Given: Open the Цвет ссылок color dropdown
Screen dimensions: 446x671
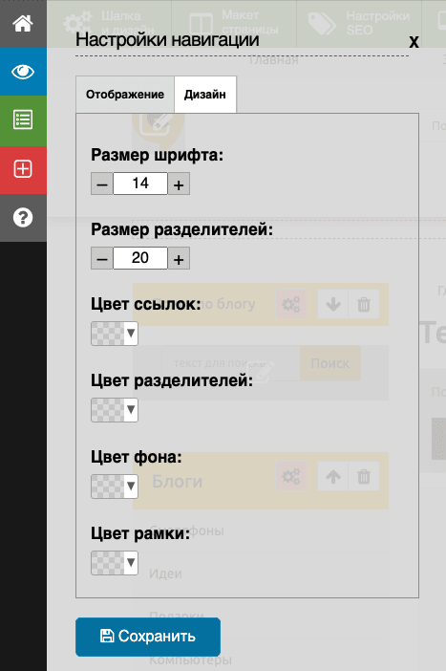Looking at the screenshot, I should (115, 334).
